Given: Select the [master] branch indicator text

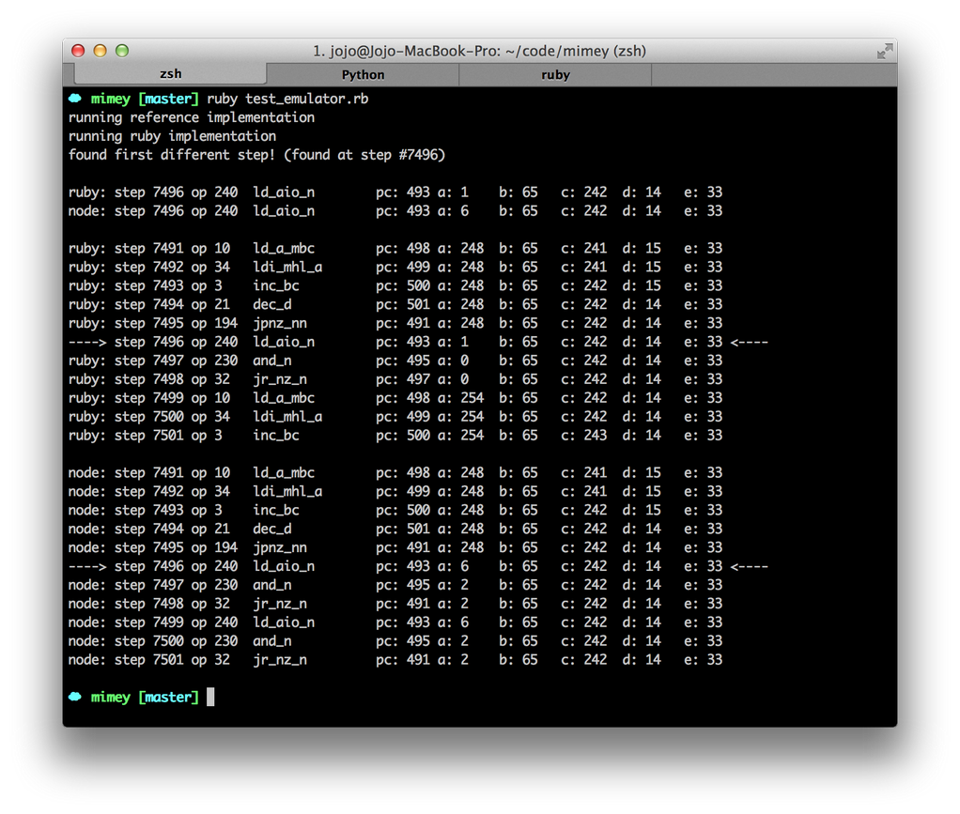Looking at the screenshot, I should [x=167, y=98].
